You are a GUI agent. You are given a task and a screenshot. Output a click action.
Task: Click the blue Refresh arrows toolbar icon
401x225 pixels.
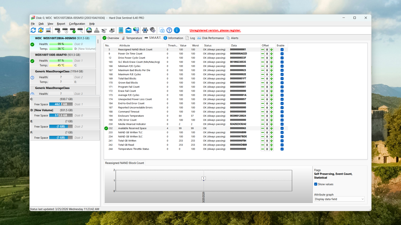coord(33,30)
